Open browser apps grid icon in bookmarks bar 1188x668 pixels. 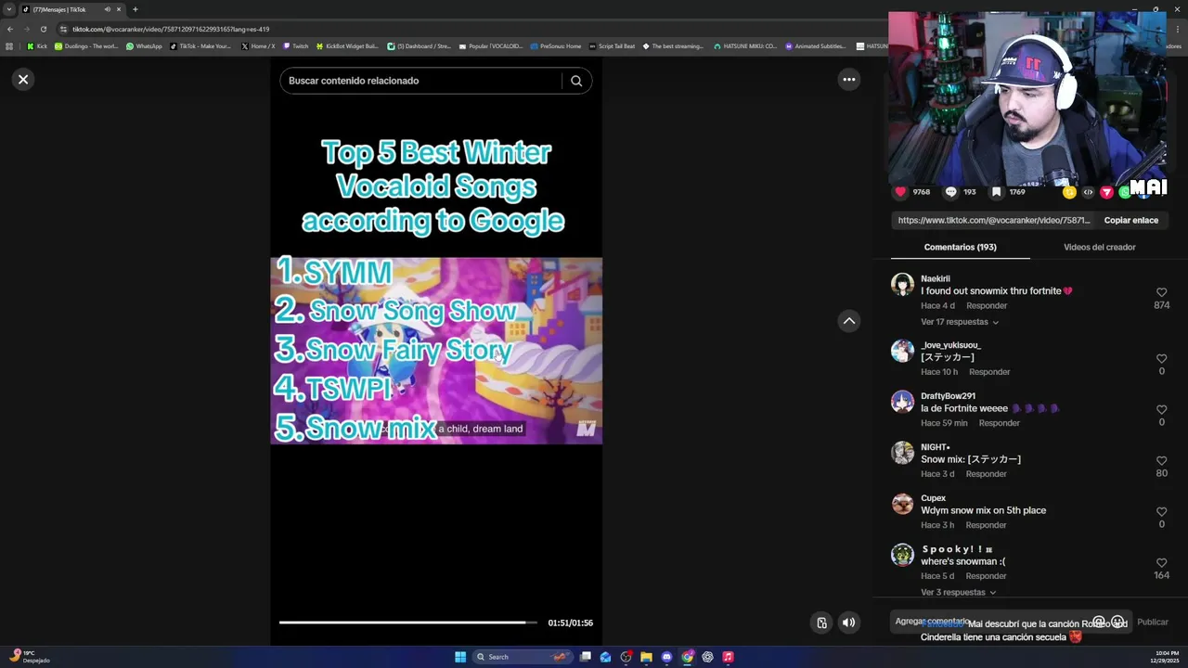point(9,46)
